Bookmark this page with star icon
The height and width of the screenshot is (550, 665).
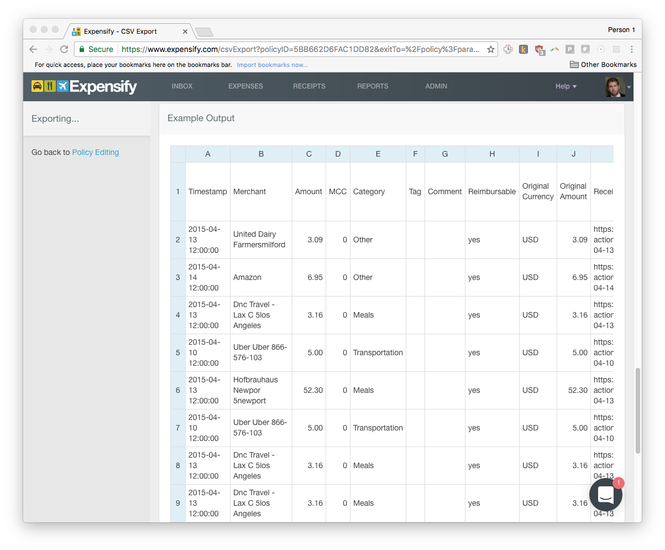click(490, 49)
